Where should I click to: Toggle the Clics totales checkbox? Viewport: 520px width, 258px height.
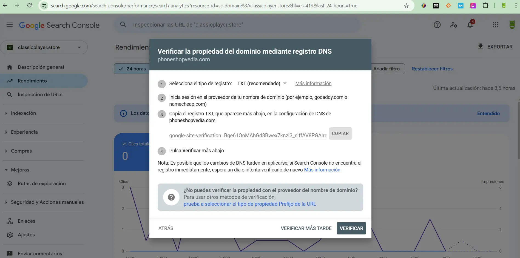[124, 144]
